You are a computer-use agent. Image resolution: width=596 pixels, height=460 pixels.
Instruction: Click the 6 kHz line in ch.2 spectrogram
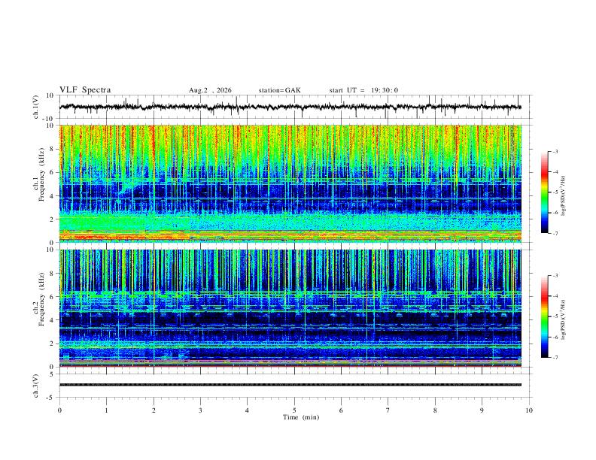290,292
